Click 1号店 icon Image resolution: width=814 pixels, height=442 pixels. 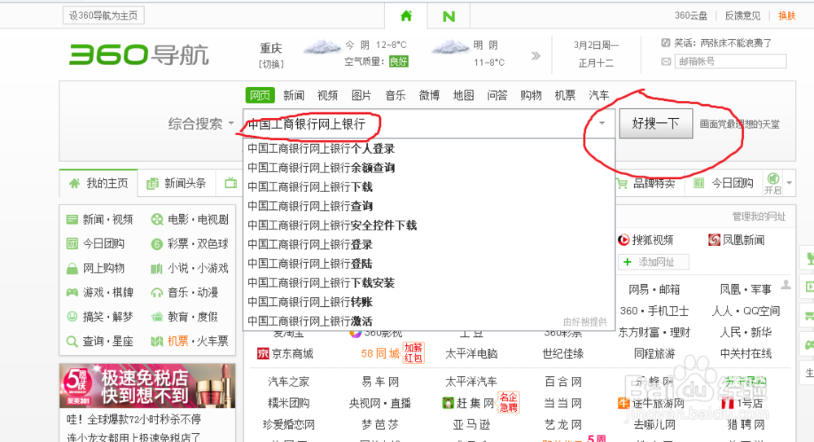[727, 404]
